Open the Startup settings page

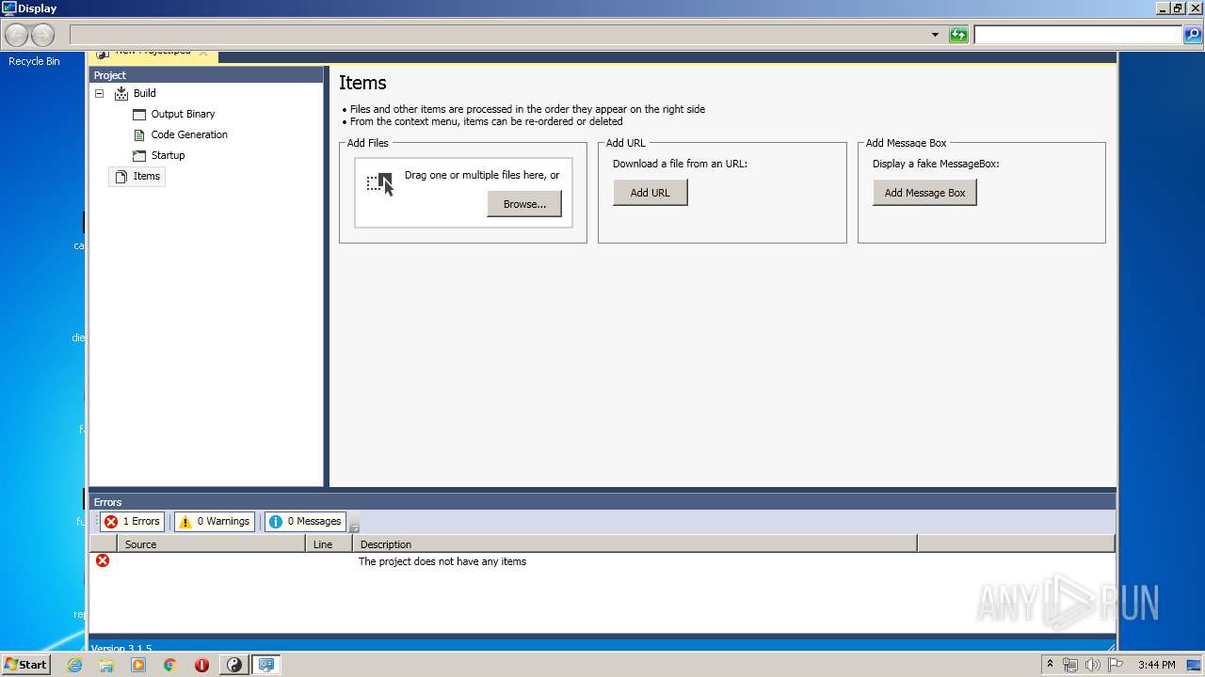pos(168,155)
